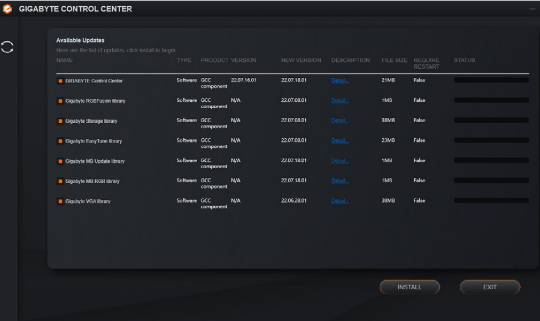Open Detail link for GIGABYTE Control Center
Screen dimensions: 540x321
[339, 81]
